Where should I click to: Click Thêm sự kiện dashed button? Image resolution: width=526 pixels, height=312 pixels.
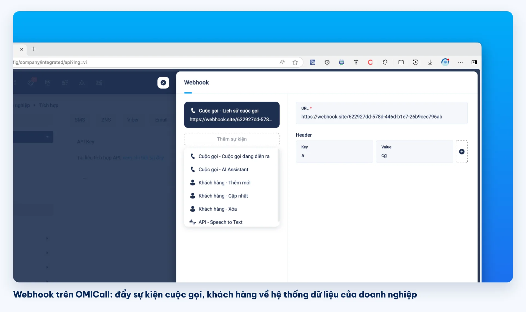pyautogui.click(x=232, y=139)
